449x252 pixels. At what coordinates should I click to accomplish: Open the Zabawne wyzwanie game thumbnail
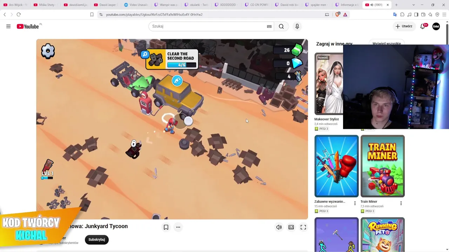pyautogui.click(x=336, y=166)
